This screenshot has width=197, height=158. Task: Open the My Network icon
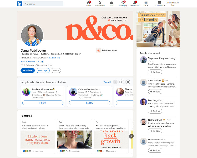100,4
